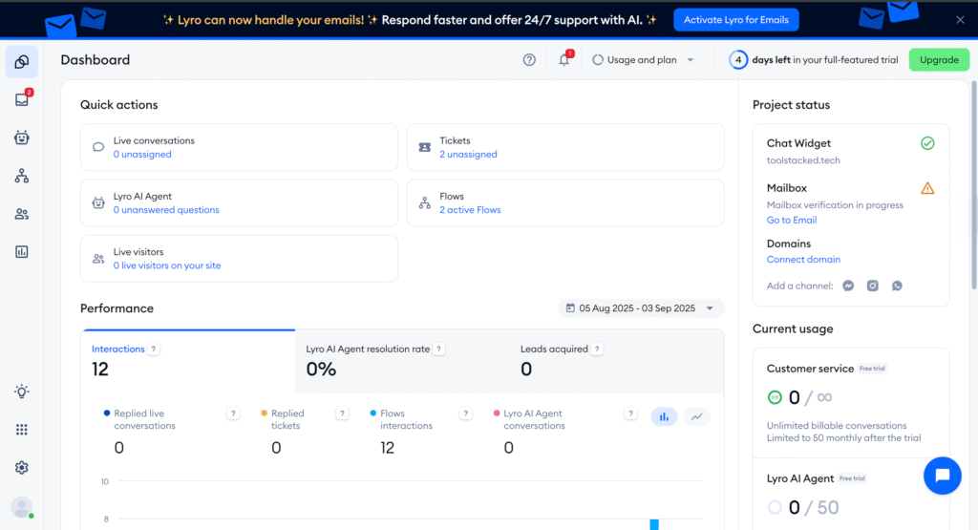Switch to line chart view
Image resolution: width=978 pixels, height=530 pixels.
(697, 416)
